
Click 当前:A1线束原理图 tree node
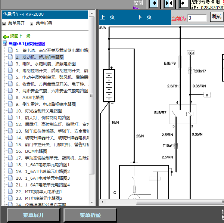click(x=27, y=44)
